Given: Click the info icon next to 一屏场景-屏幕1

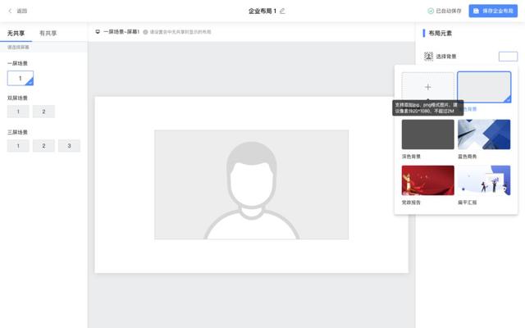Looking at the screenshot, I should click(145, 32).
